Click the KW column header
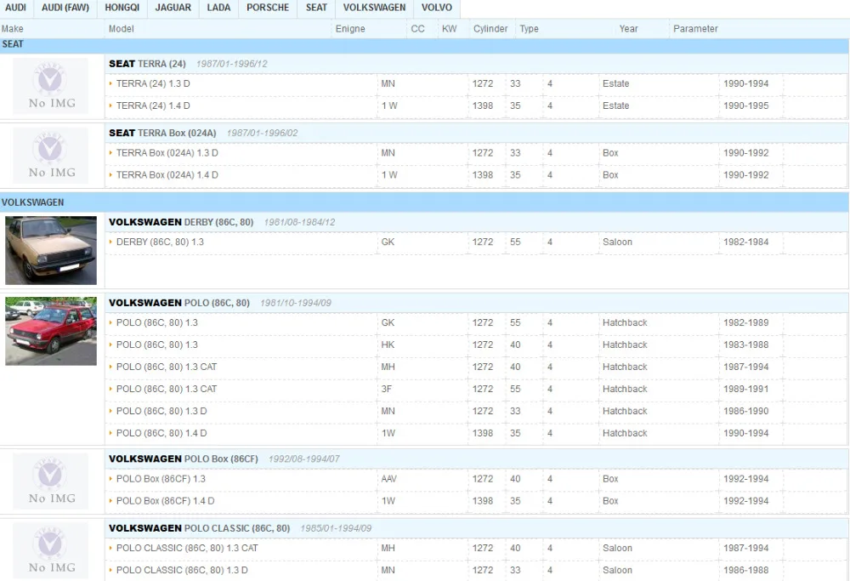The image size is (850, 581). pyautogui.click(x=449, y=29)
